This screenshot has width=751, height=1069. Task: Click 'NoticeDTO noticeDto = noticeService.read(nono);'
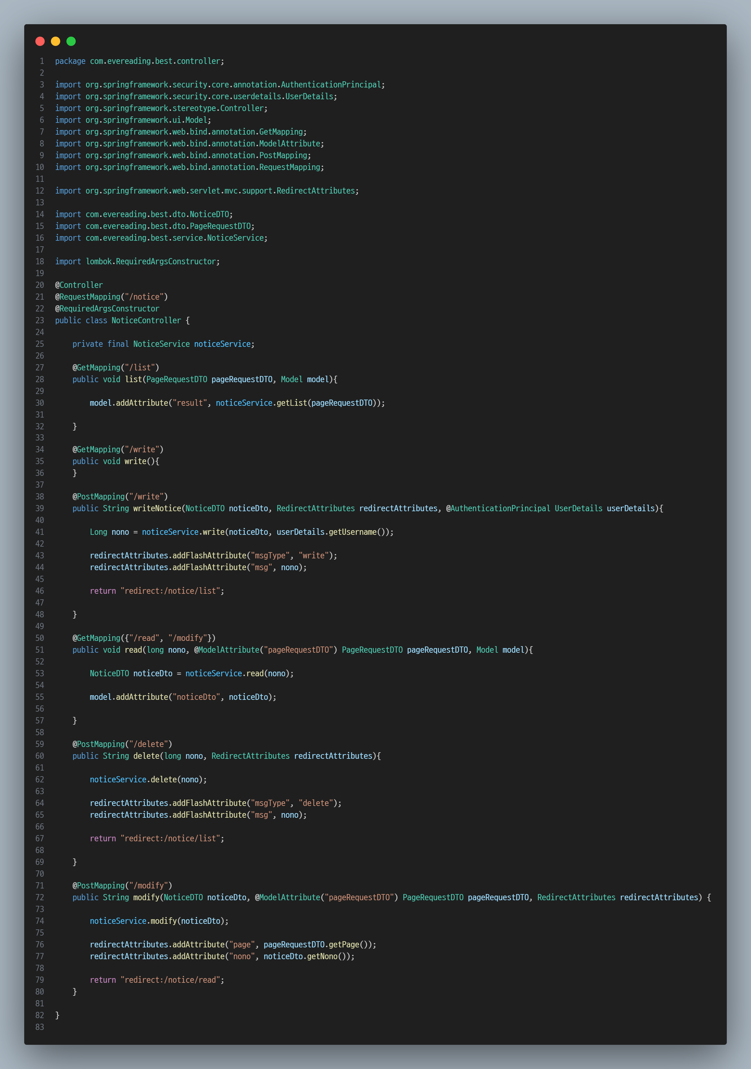point(192,674)
